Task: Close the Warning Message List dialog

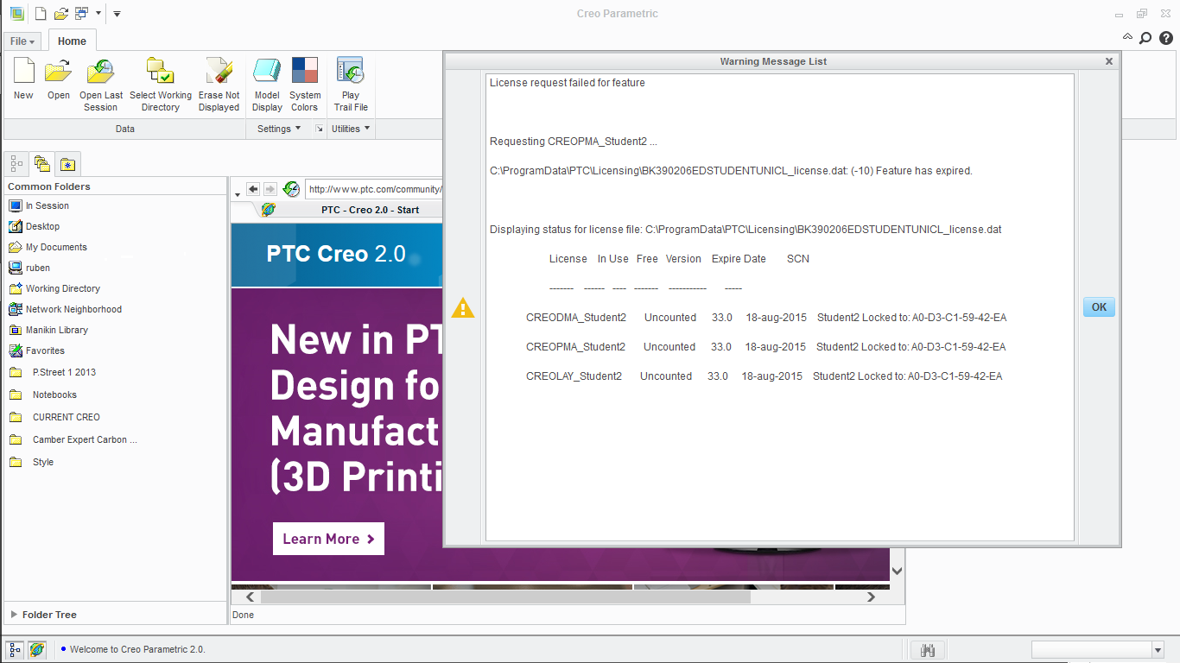Action: coord(1109,61)
